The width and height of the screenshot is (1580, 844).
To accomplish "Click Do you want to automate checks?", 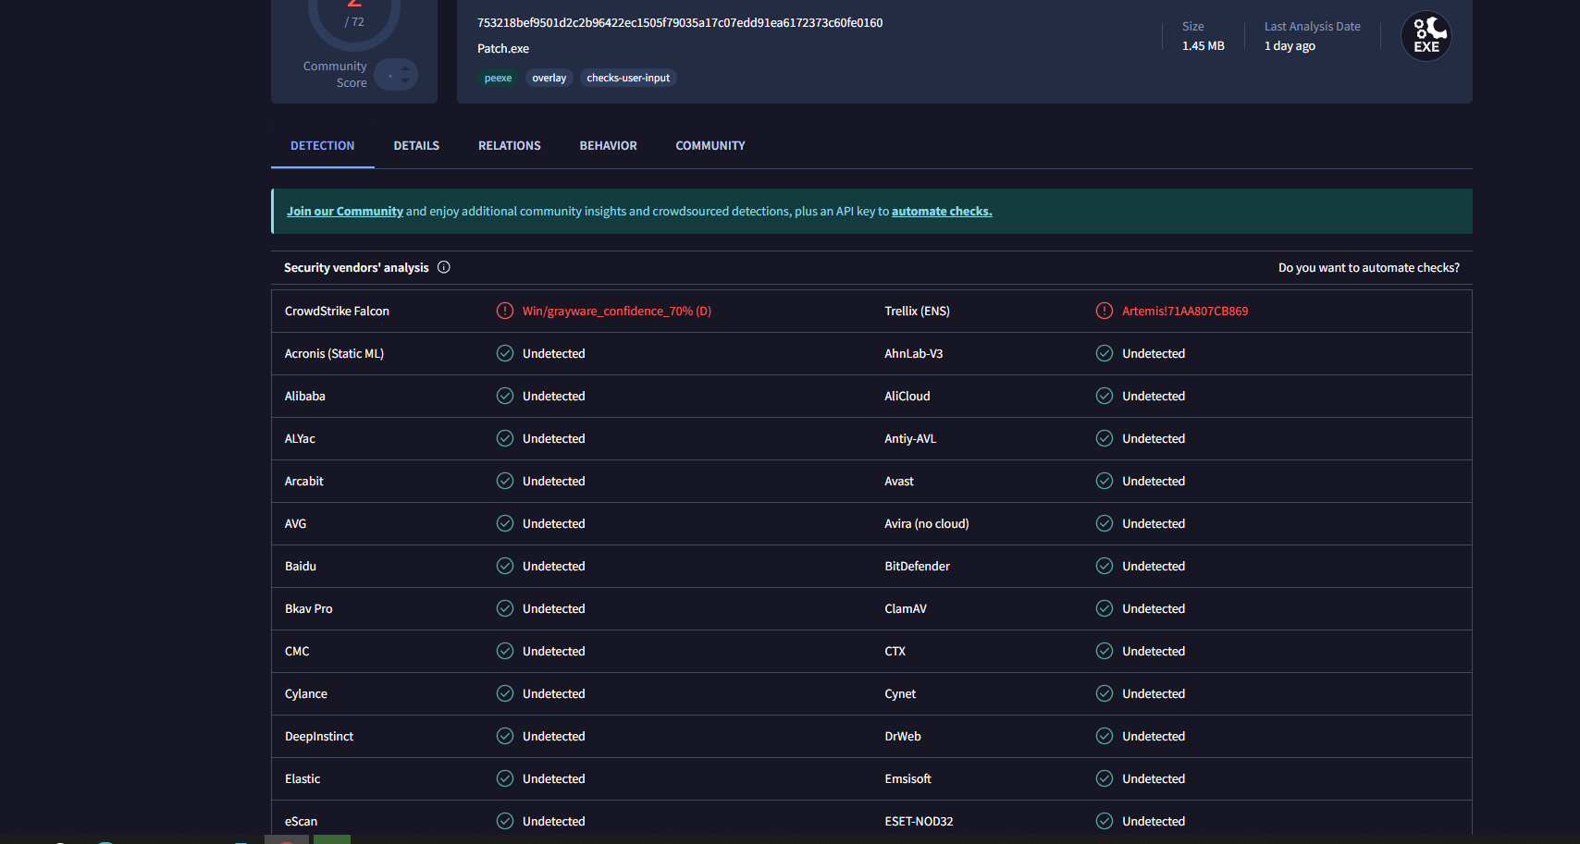I will 1369,267.
